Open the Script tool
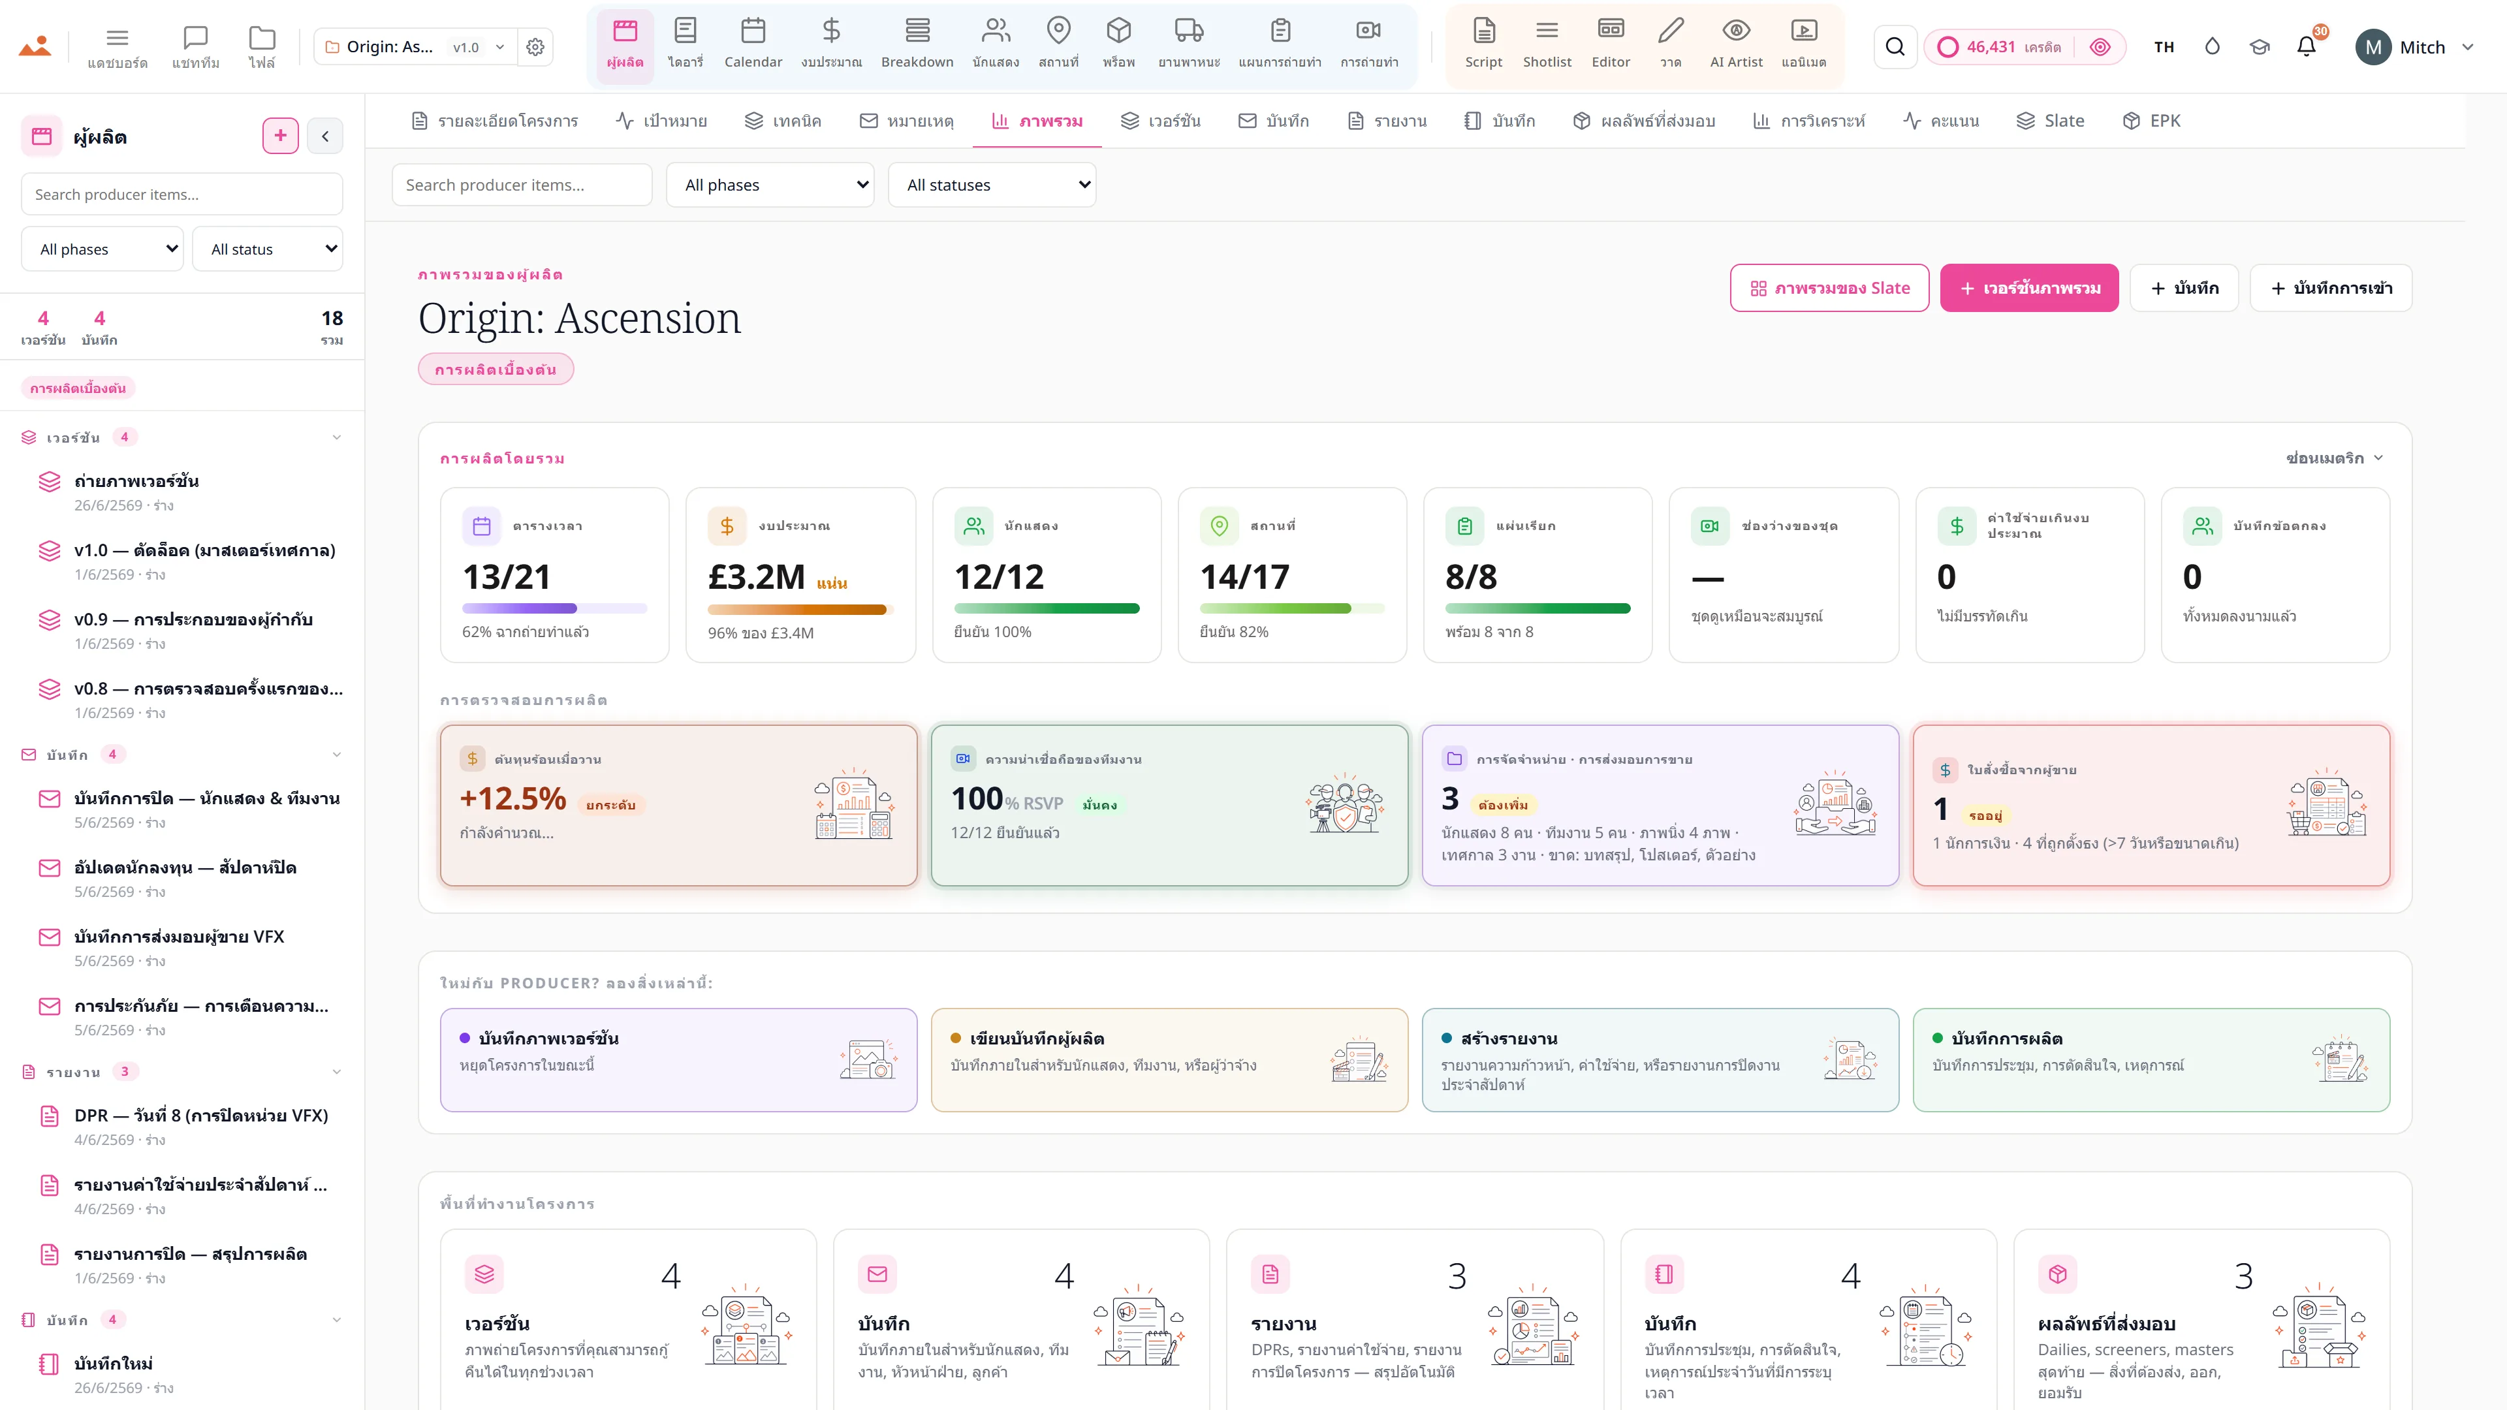The image size is (2507, 1410). point(1483,46)
